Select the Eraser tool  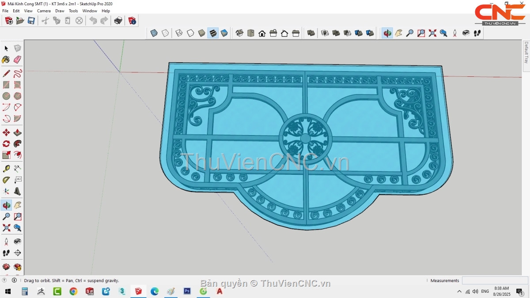point(17,60)
